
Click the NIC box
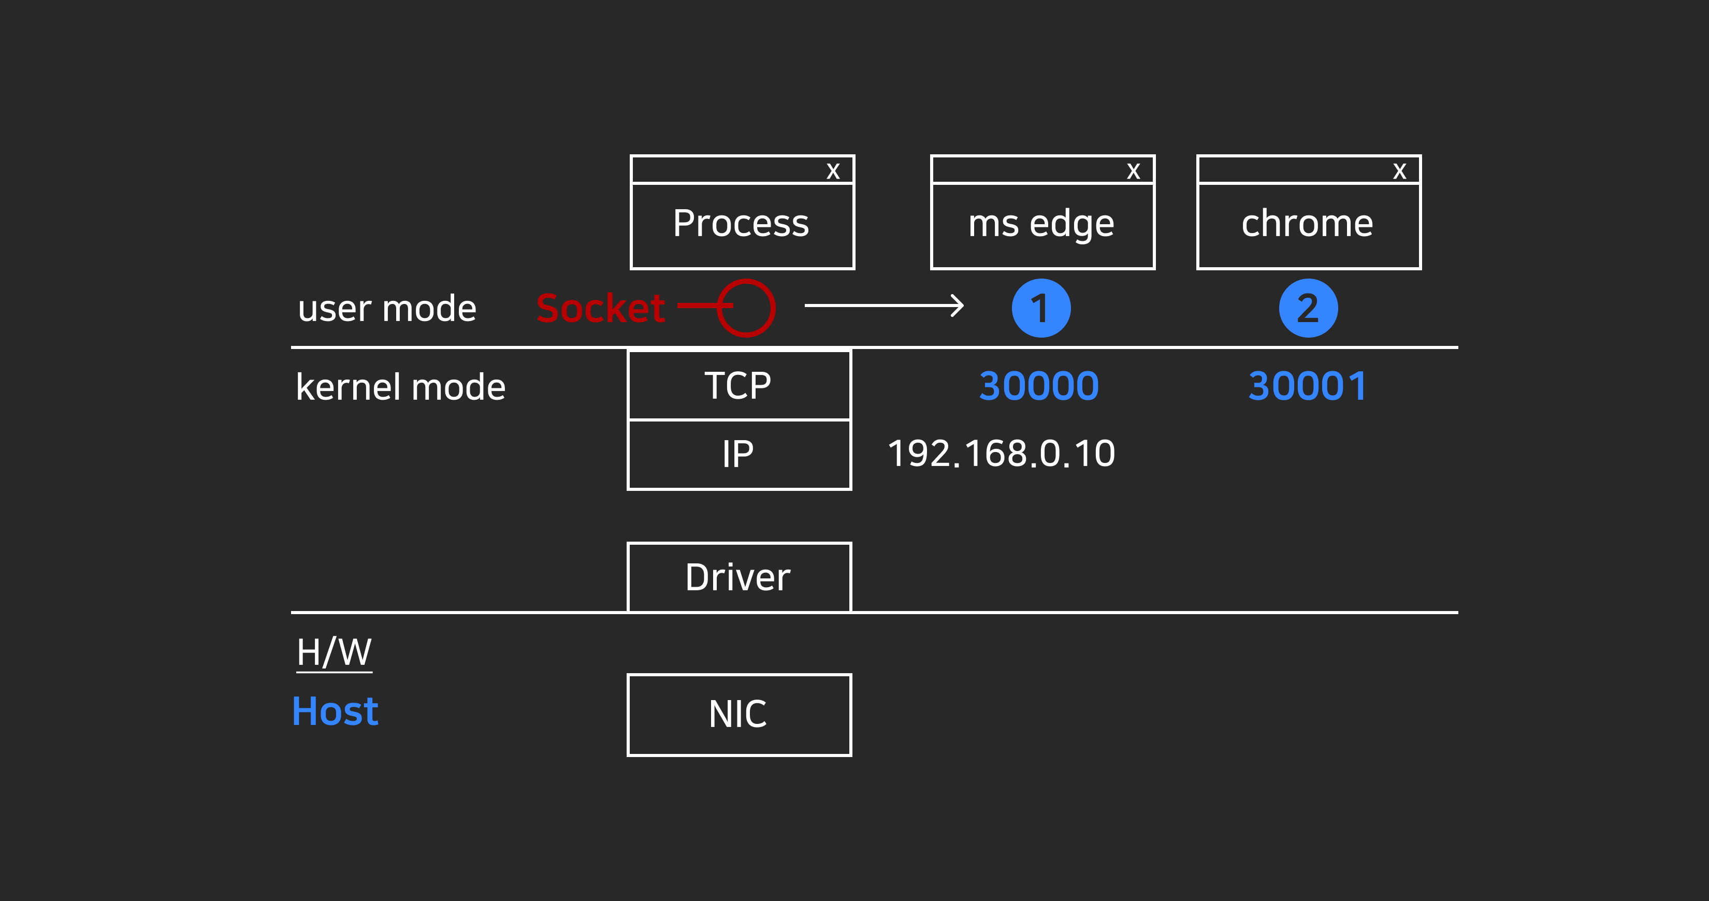738,715
